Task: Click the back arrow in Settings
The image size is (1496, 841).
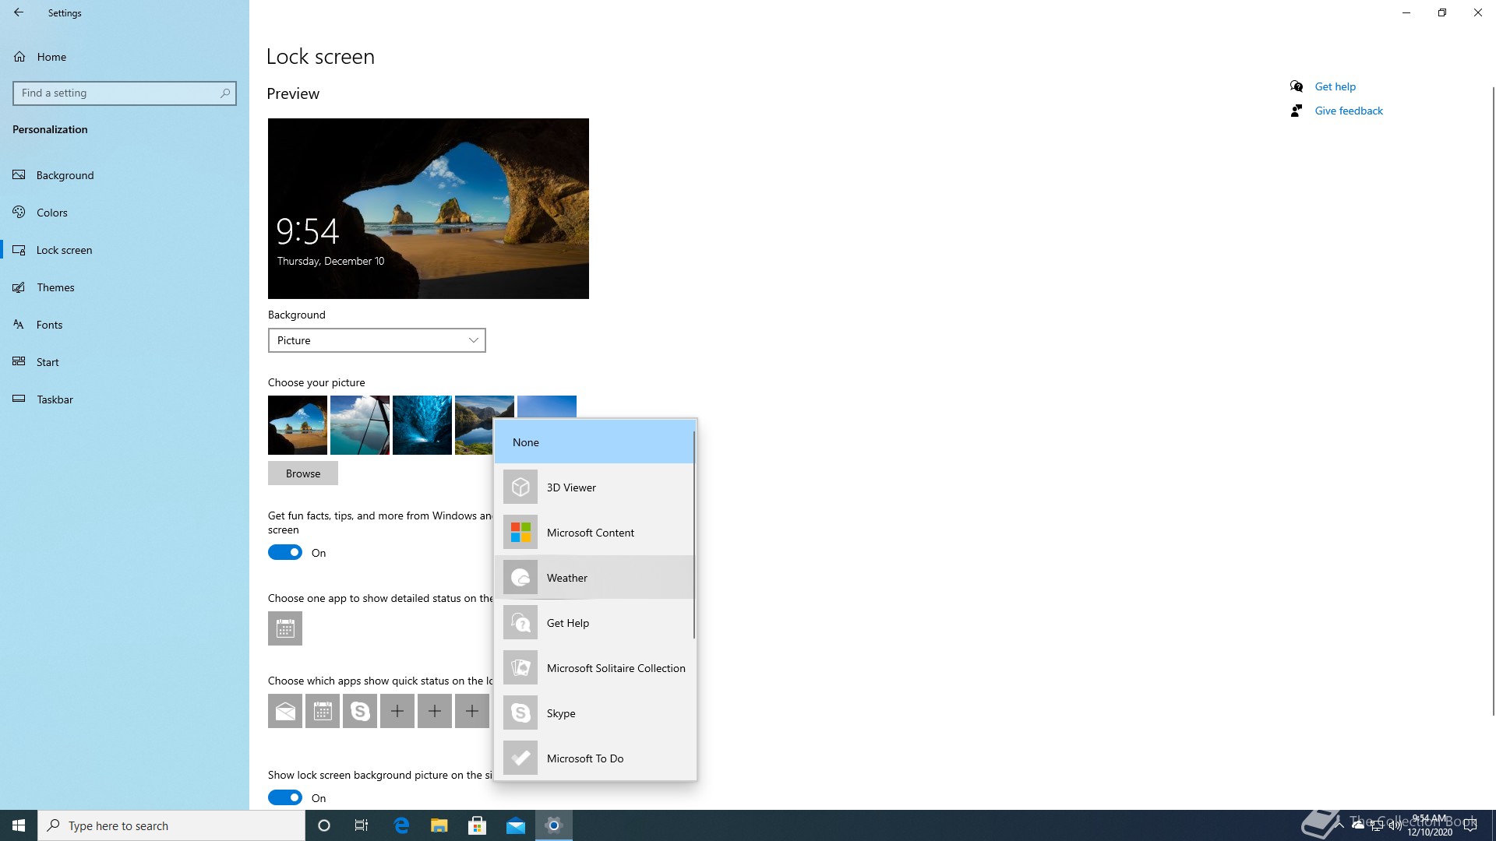Action: (19, 12)
